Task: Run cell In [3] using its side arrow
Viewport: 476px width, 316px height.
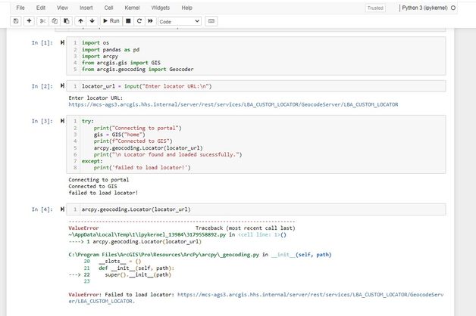Action: pos(61,121)
